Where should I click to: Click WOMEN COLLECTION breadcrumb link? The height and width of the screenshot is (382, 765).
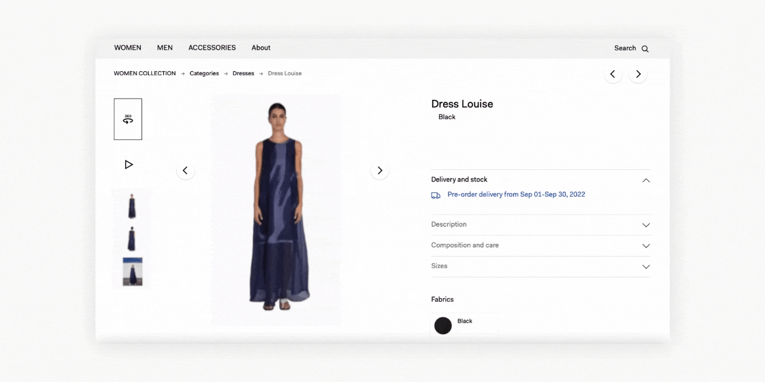[145, 74]
